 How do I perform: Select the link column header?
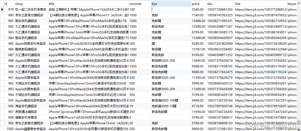261,4
